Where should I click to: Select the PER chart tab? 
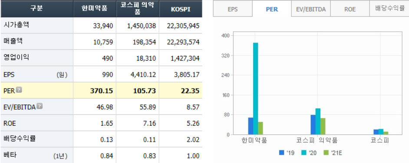[272, 9]
